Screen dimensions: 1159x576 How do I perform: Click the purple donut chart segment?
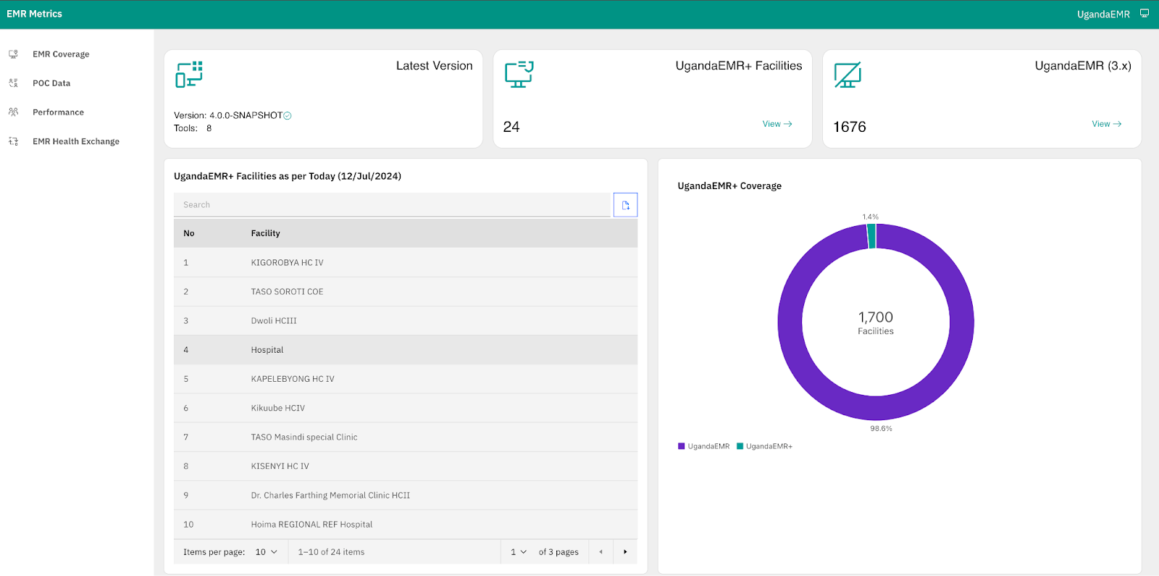coord(876,408)
